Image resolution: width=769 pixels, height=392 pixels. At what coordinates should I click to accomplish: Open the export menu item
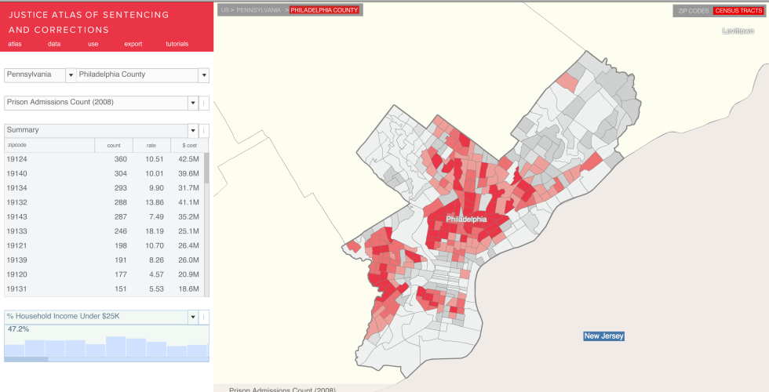coord(133,44)
